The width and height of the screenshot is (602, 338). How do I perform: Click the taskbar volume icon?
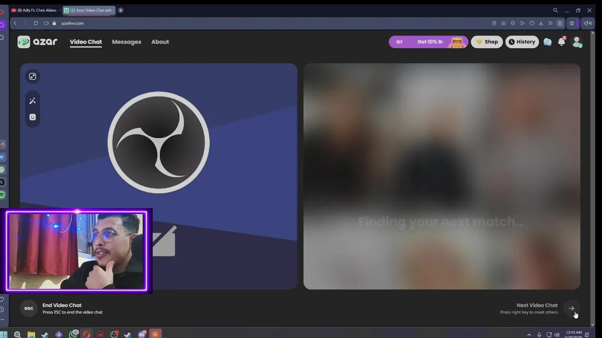point(557,335)
